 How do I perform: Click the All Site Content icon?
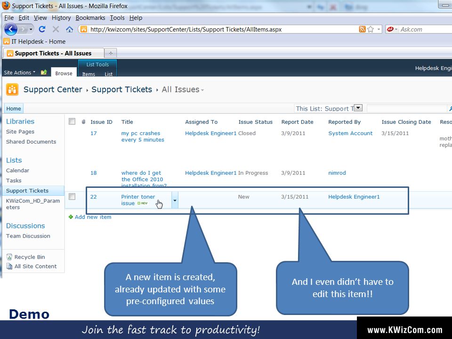(9, 266)
